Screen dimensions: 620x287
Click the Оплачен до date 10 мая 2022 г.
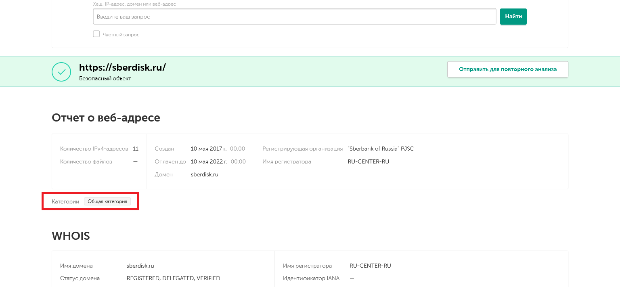point(209,162)
